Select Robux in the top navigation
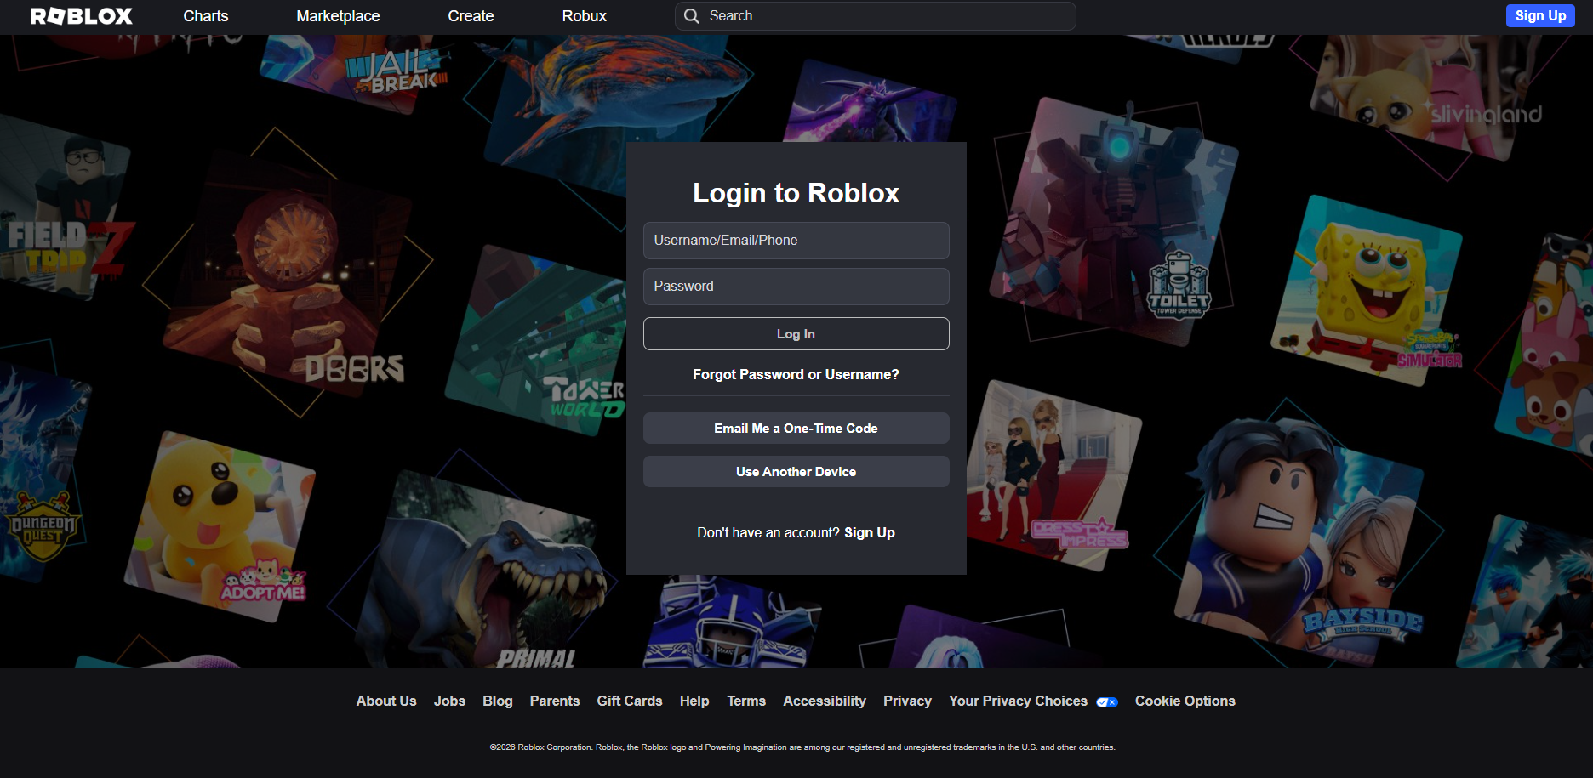This screenshot has height=778, width=1593. click(x=585, y=16)
